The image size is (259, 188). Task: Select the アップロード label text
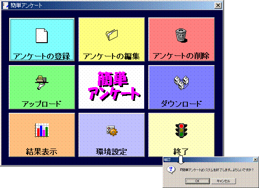[41, 104]
